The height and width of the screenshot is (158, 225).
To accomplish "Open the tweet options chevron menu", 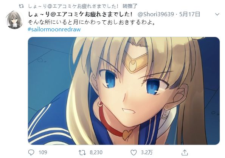I will click(x=217, y=14).
